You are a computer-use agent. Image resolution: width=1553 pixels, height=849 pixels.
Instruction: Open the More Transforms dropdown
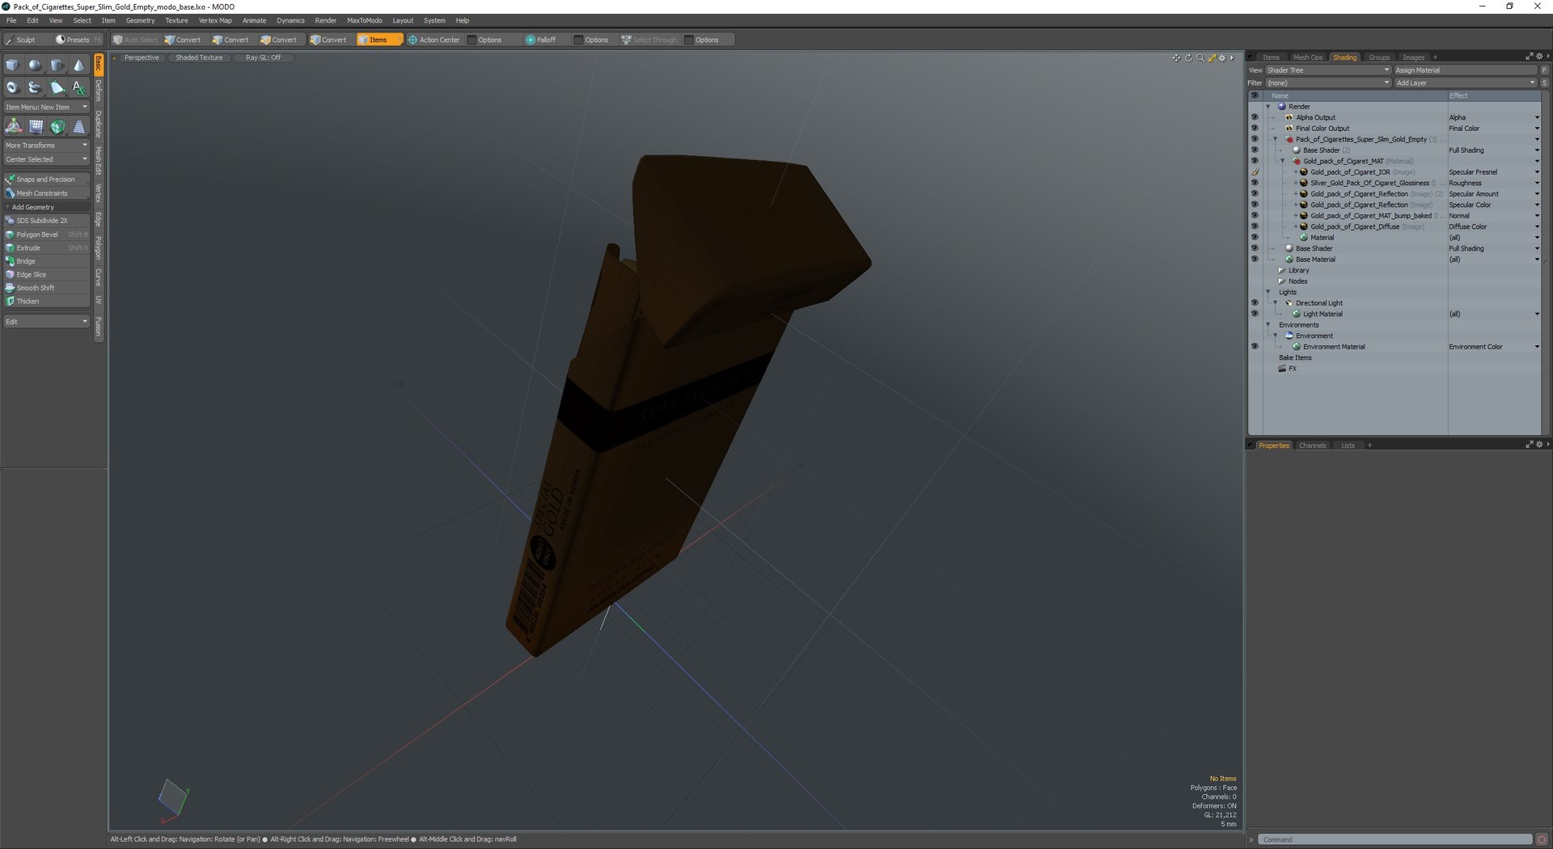tap(46, 146)
